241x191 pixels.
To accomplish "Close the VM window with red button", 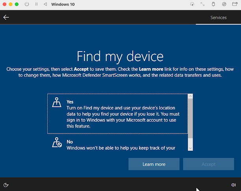I will pyautogui.click(x=4, y=4).
